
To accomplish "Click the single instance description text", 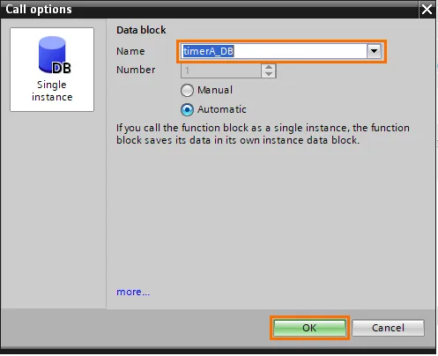I will click(x=263, y=134).
